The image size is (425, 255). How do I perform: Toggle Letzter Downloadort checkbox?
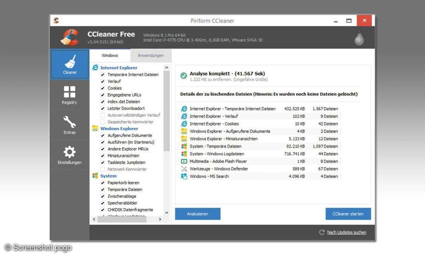[103, 108]
